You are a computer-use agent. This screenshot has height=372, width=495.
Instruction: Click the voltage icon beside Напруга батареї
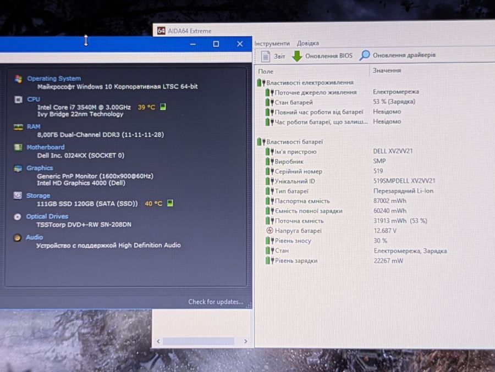click(x=269, y=231)
